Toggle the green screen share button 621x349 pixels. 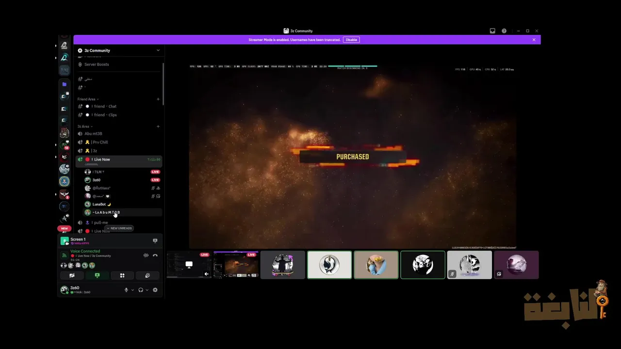click(x=97, y=275)
